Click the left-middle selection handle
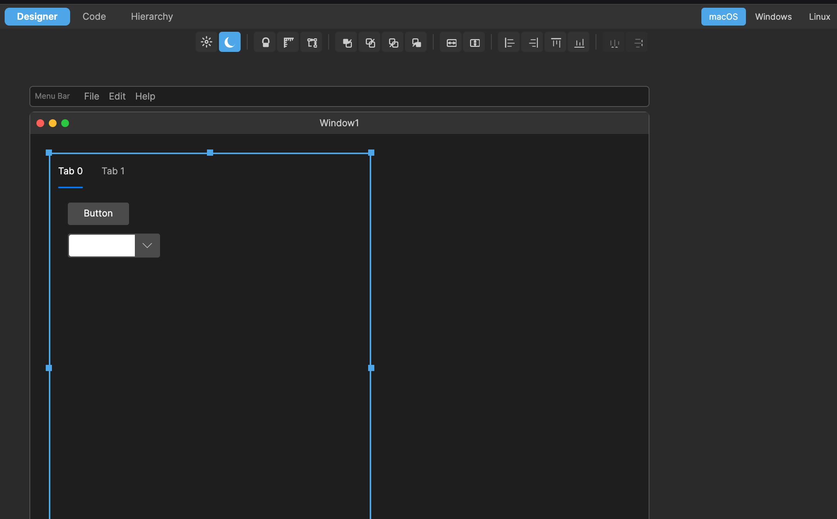Viewport: 837px width, 519px height. click(x=49, y=368)
